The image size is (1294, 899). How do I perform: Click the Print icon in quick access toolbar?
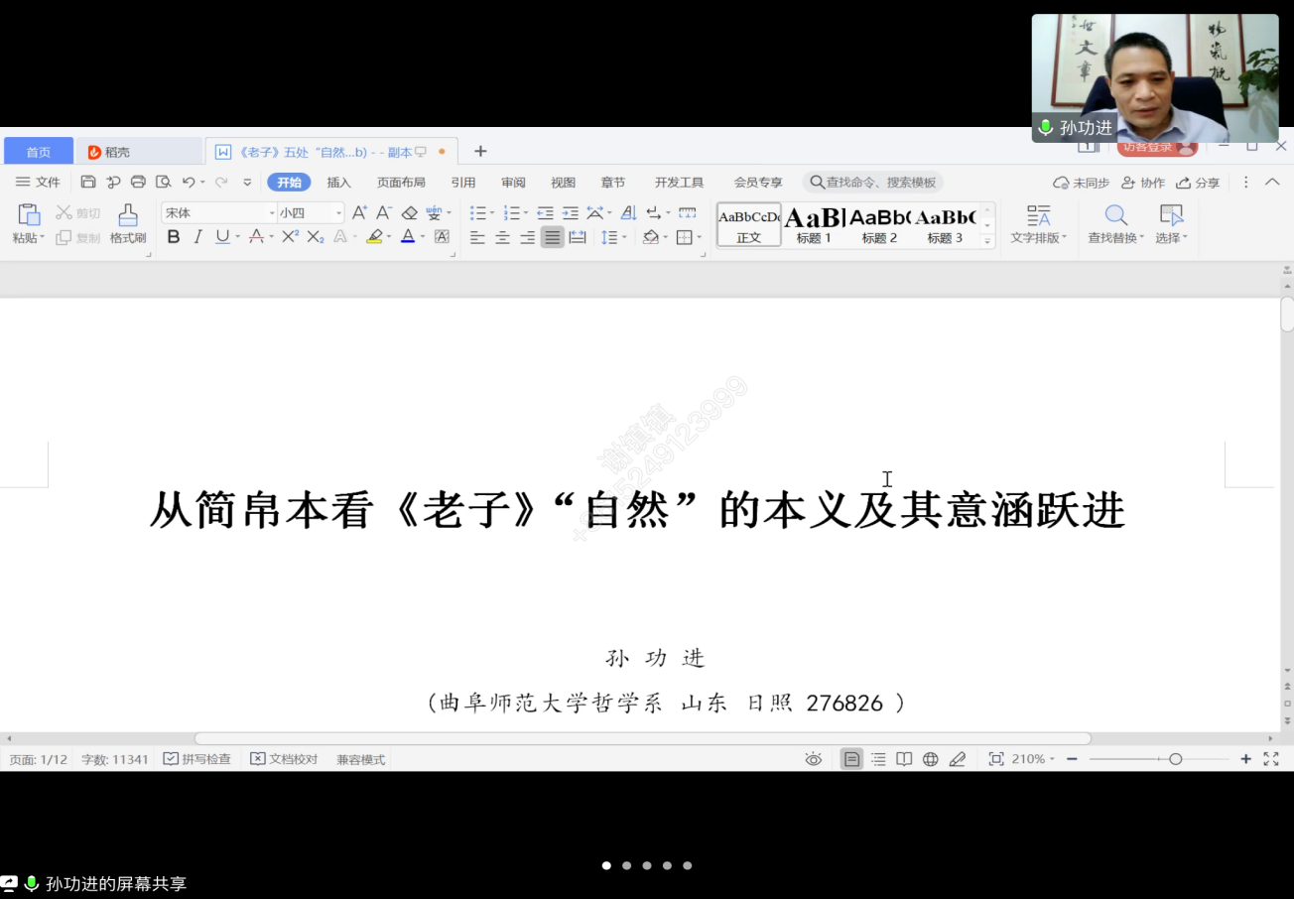[x=139, y=183]
